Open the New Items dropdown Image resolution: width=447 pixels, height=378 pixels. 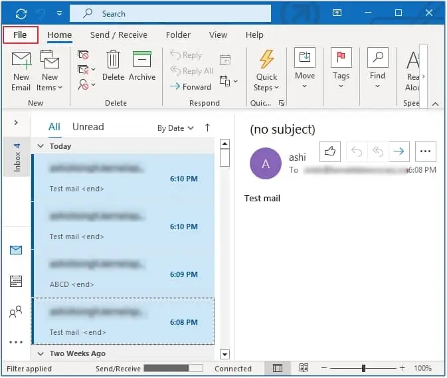[x=49, y=71]
